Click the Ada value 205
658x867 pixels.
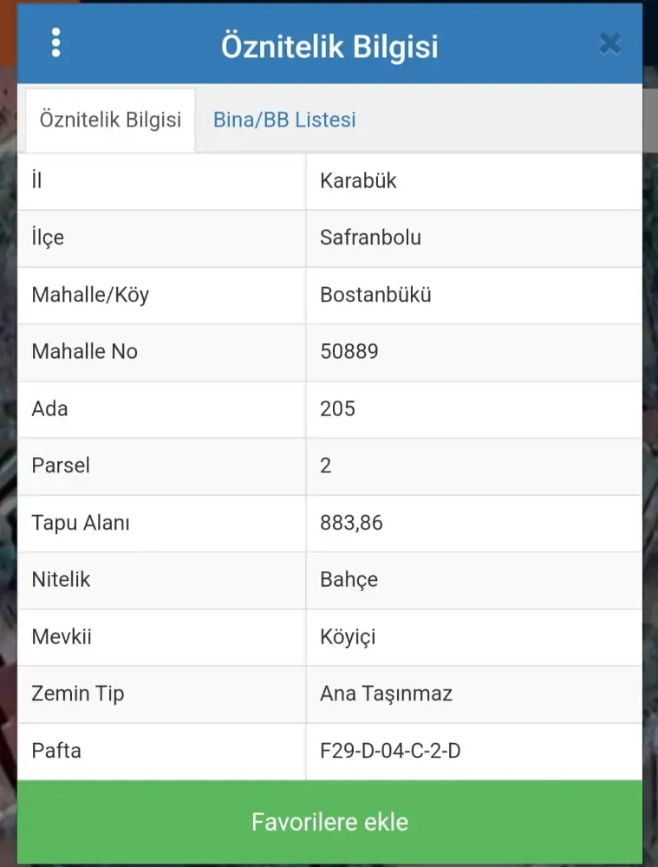(x=337, y=408)
